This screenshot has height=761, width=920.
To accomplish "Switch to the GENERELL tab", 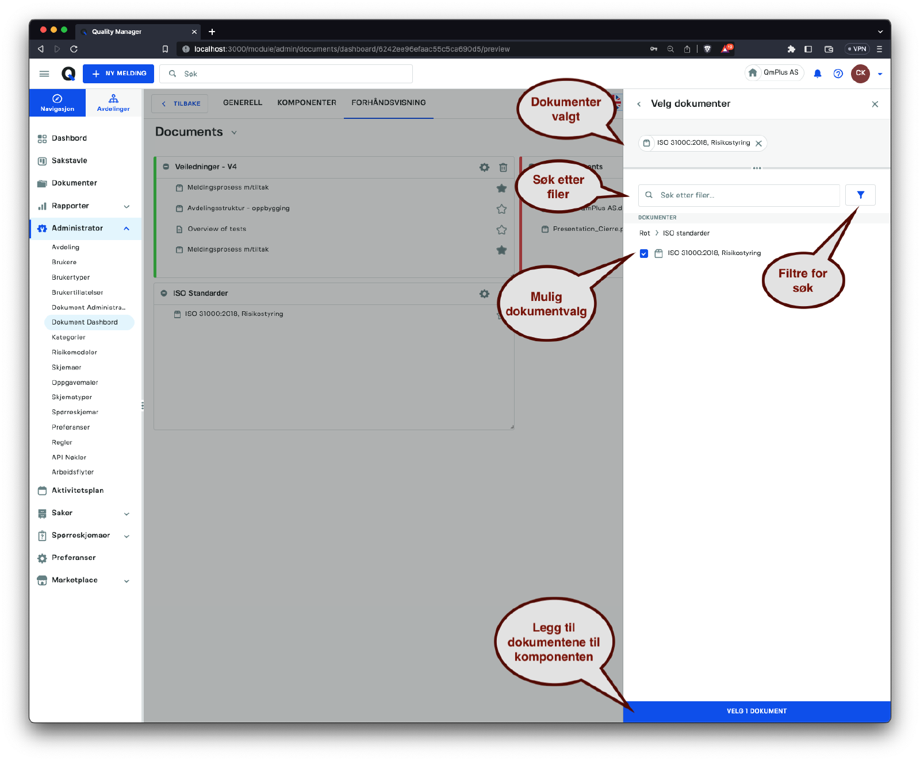I will click(x=242, y=103).
